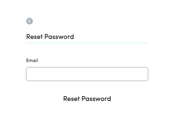The image size is (180, 126).
Task: Click the Reset Password page heading
Action: pos(50,37)
